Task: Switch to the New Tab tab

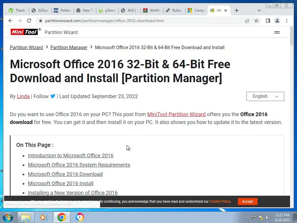Action: tap(85, 10)
